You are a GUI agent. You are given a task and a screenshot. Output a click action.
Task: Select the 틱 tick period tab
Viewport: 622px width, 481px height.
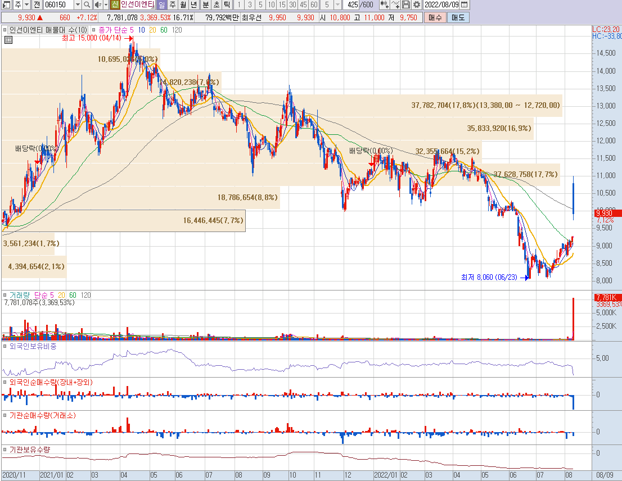tap(227, 4)
